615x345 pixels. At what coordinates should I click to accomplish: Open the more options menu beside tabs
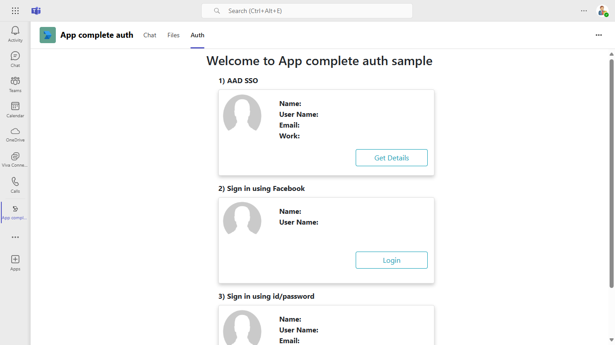click(x=599, y=35)
